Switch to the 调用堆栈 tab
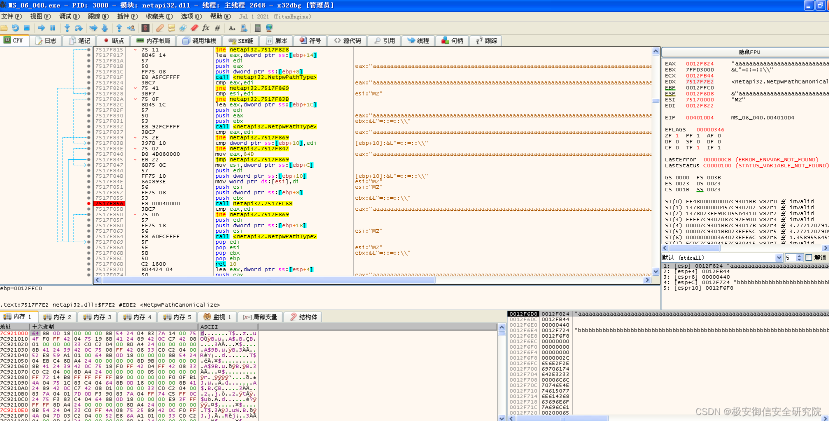 pos(199,40)
